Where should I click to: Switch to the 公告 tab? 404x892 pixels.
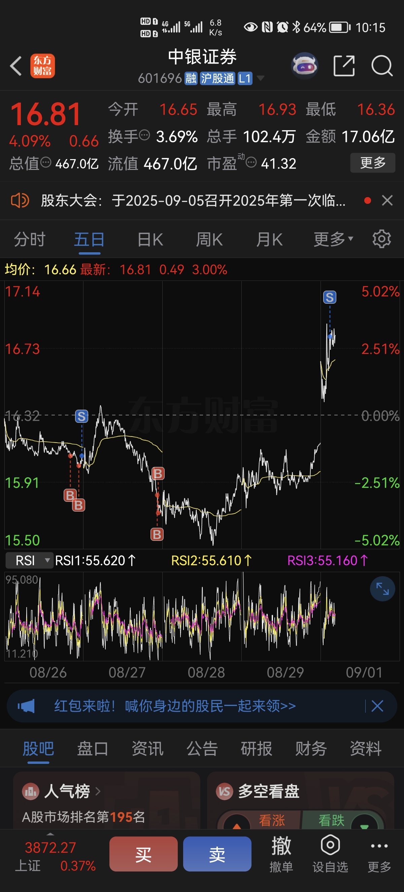(x=202, y=749)
